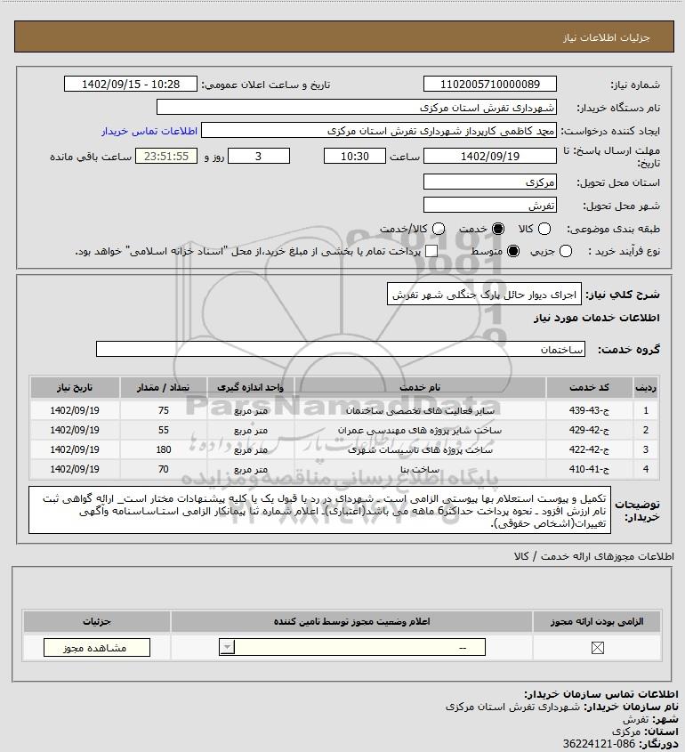Click quantity value 180

[164, 449]
